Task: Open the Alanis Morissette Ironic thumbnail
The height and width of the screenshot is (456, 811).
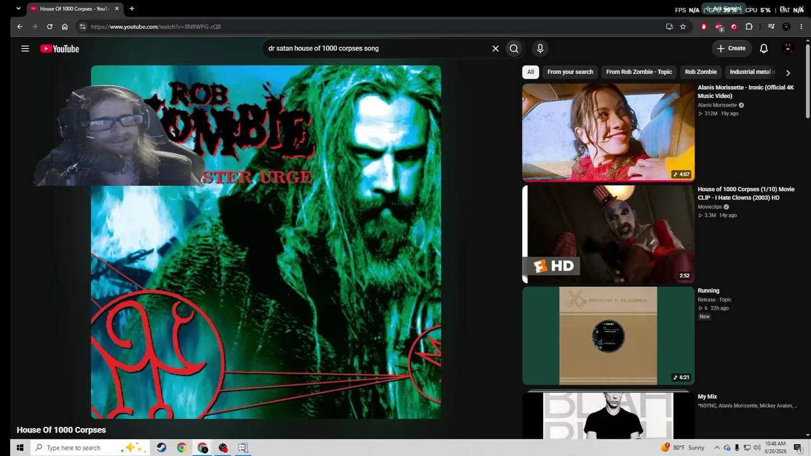Action: [x=608, y=132]
